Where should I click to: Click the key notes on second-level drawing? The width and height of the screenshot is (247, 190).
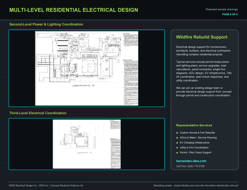tap(131, 39)
